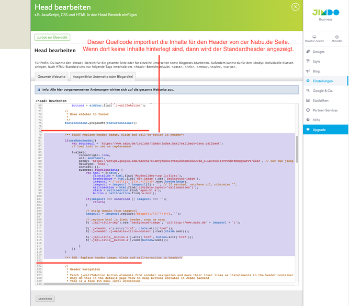Click the Abmelden power icon
The height and width of the screenshot is (306, 349).
point(337,37)
